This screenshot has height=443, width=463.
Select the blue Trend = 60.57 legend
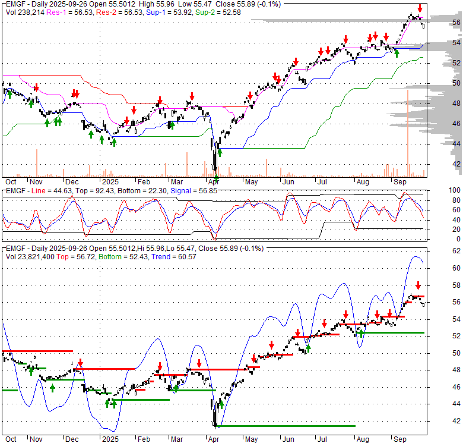tap(174, 257)
